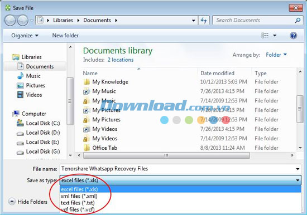Click the My Knowledge folder icon
307x215 pixels.
point(87,82)
